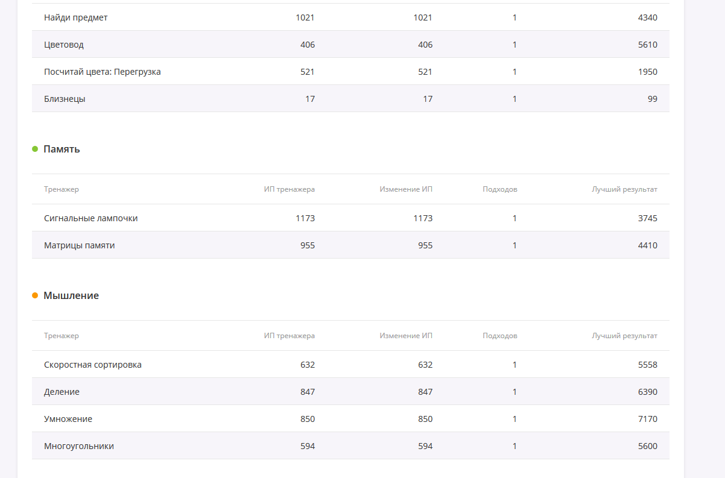Open the Скоростная сортировка trainer

(x=92, y=365)
